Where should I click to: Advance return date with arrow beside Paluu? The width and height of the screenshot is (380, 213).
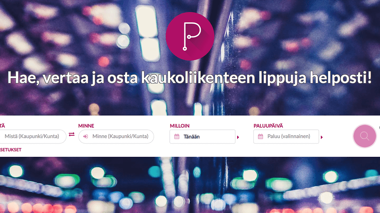322,137
